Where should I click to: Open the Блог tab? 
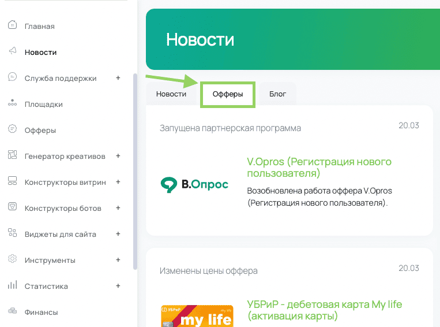(x=277, y=94)
